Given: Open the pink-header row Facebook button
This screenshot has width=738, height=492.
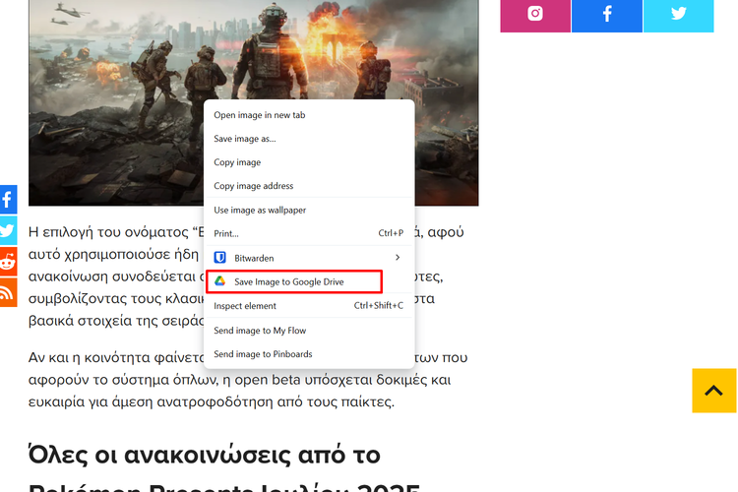Looking at the screenshot, I should click(607, 16).
